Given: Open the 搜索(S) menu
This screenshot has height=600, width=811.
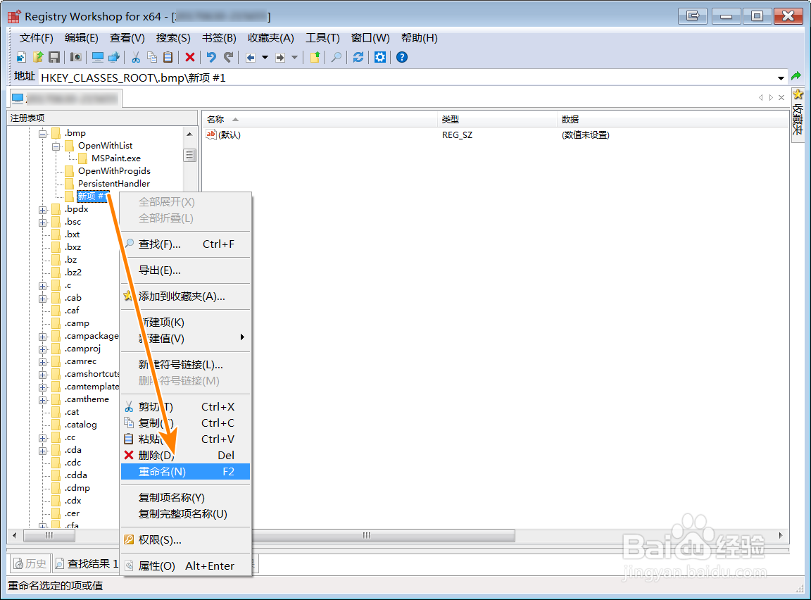Looking at the screenshot, I should click(173, 38).
